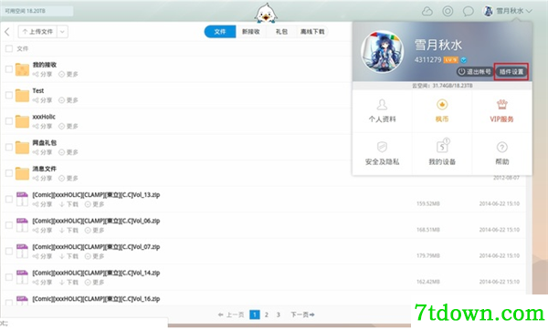Switch to the 新接收 tab
548x330 pixels.
(251, 32)
